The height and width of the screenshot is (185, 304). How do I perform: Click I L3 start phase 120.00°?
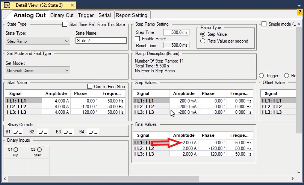[x=85, y=112]
